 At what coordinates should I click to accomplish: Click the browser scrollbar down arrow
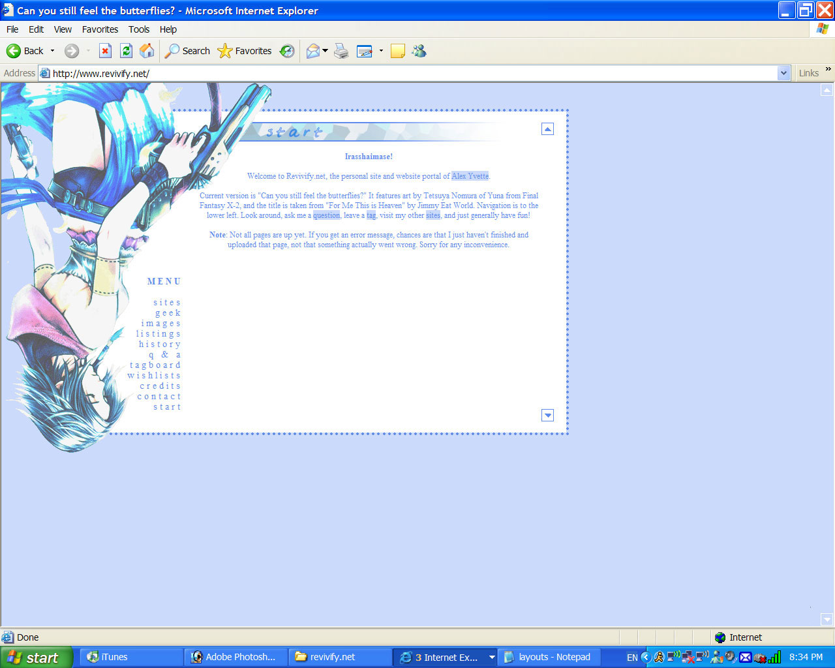[x=827, y=619]
